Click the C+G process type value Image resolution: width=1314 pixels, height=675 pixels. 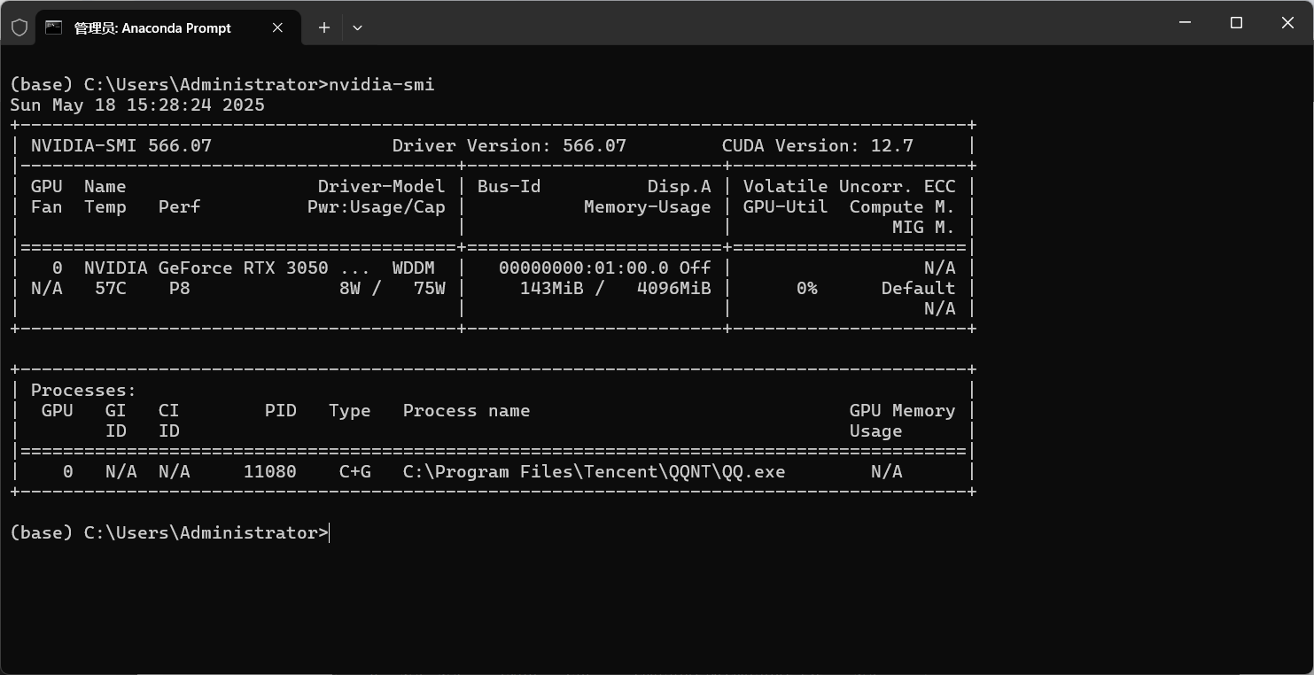[x=355, y=471]
